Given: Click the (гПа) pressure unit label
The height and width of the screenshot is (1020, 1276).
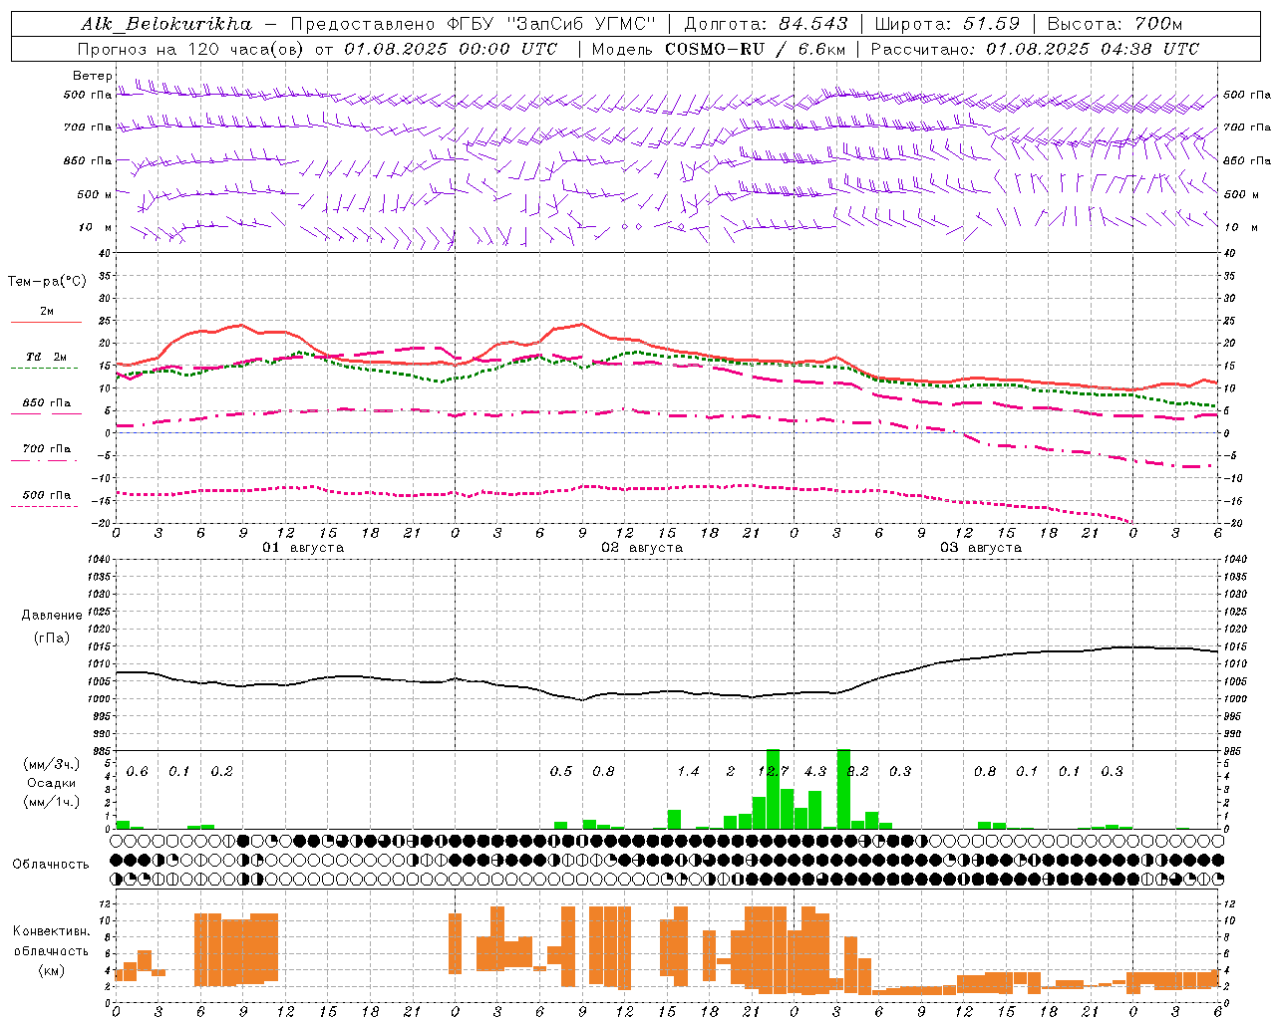Looking at the screenshot, I should coord(52,638).
